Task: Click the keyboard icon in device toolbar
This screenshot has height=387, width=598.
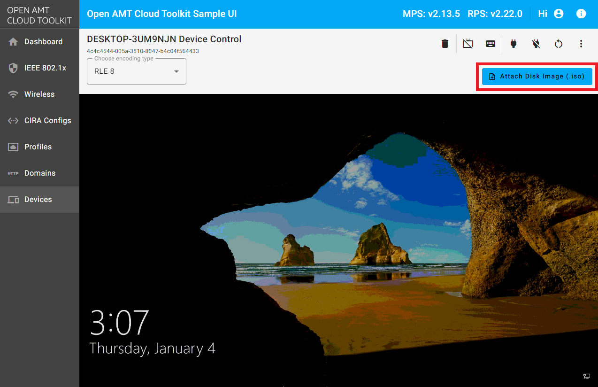Action: 490,44
